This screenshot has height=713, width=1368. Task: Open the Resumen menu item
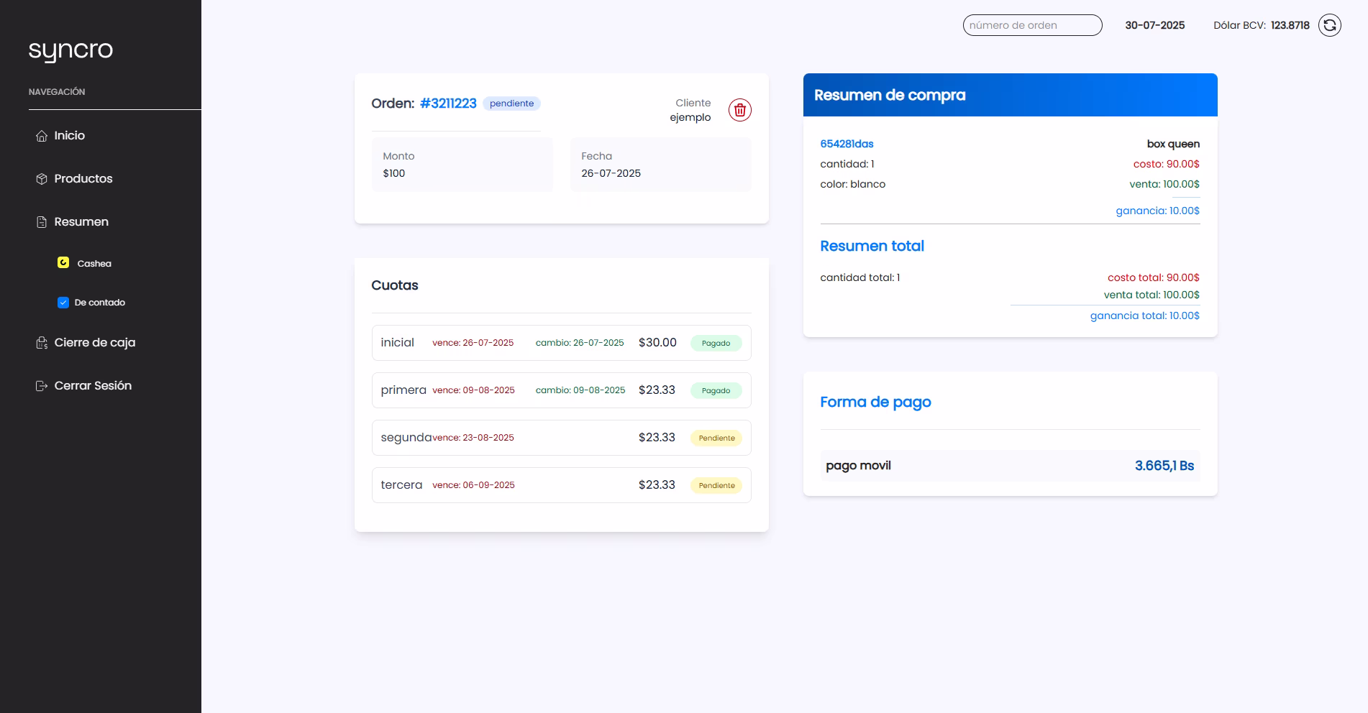(x=81, y=222)
